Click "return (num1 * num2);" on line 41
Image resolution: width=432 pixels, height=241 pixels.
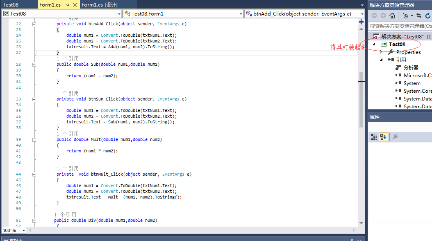coord(92,151)
